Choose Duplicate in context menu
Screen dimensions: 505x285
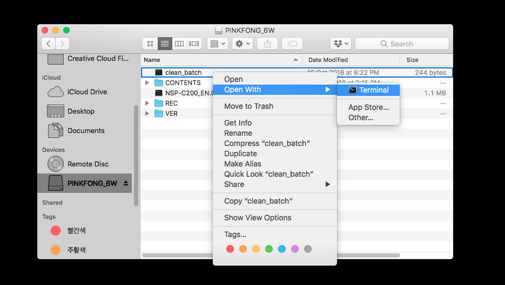click(275, 154)
